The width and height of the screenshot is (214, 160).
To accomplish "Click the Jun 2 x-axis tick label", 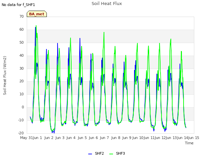I will (x=49, y=138).
